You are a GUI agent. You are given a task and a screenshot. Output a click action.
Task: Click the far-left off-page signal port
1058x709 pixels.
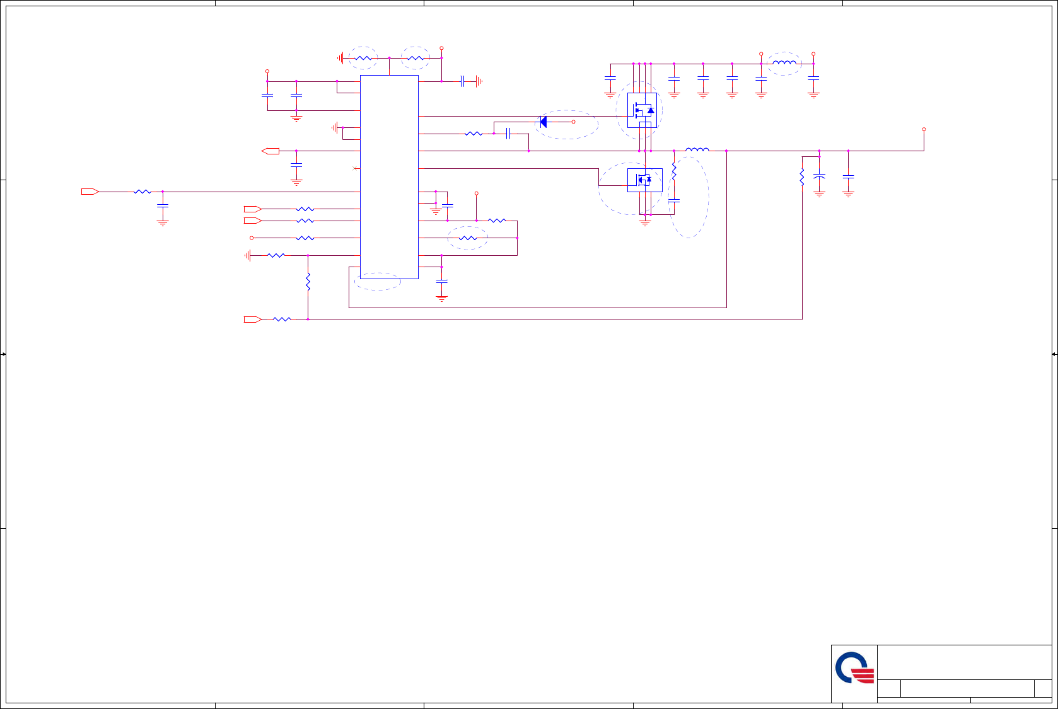click(90, 192)
